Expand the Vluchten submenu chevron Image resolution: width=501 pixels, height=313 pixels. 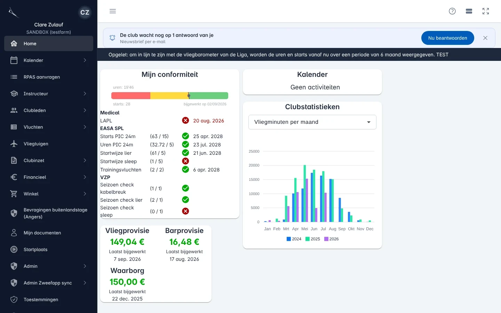[x=85, y=127]
